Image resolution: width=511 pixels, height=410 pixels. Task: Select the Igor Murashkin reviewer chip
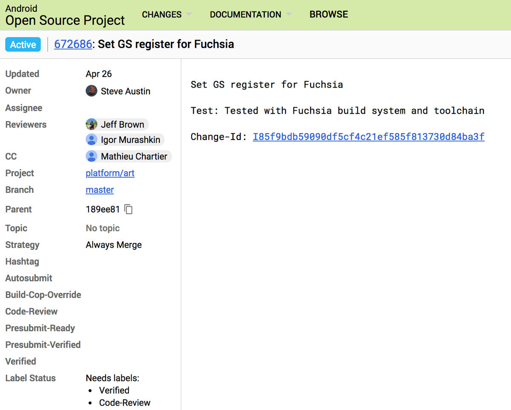click(130, 140)
